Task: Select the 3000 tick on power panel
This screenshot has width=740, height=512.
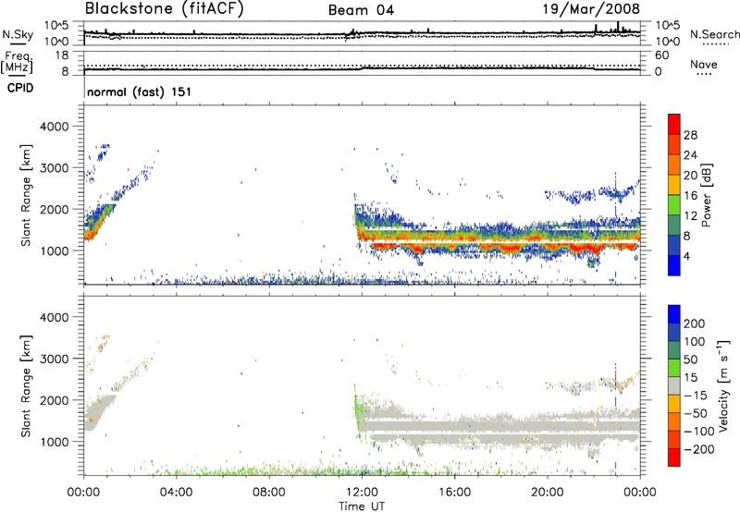Action: (x=55, y=168)
